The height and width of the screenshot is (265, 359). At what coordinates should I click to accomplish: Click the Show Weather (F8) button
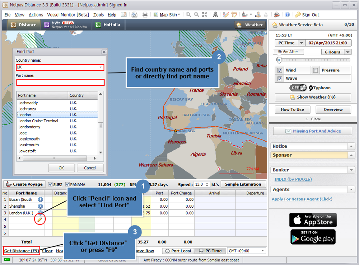(x=313, y=97)
